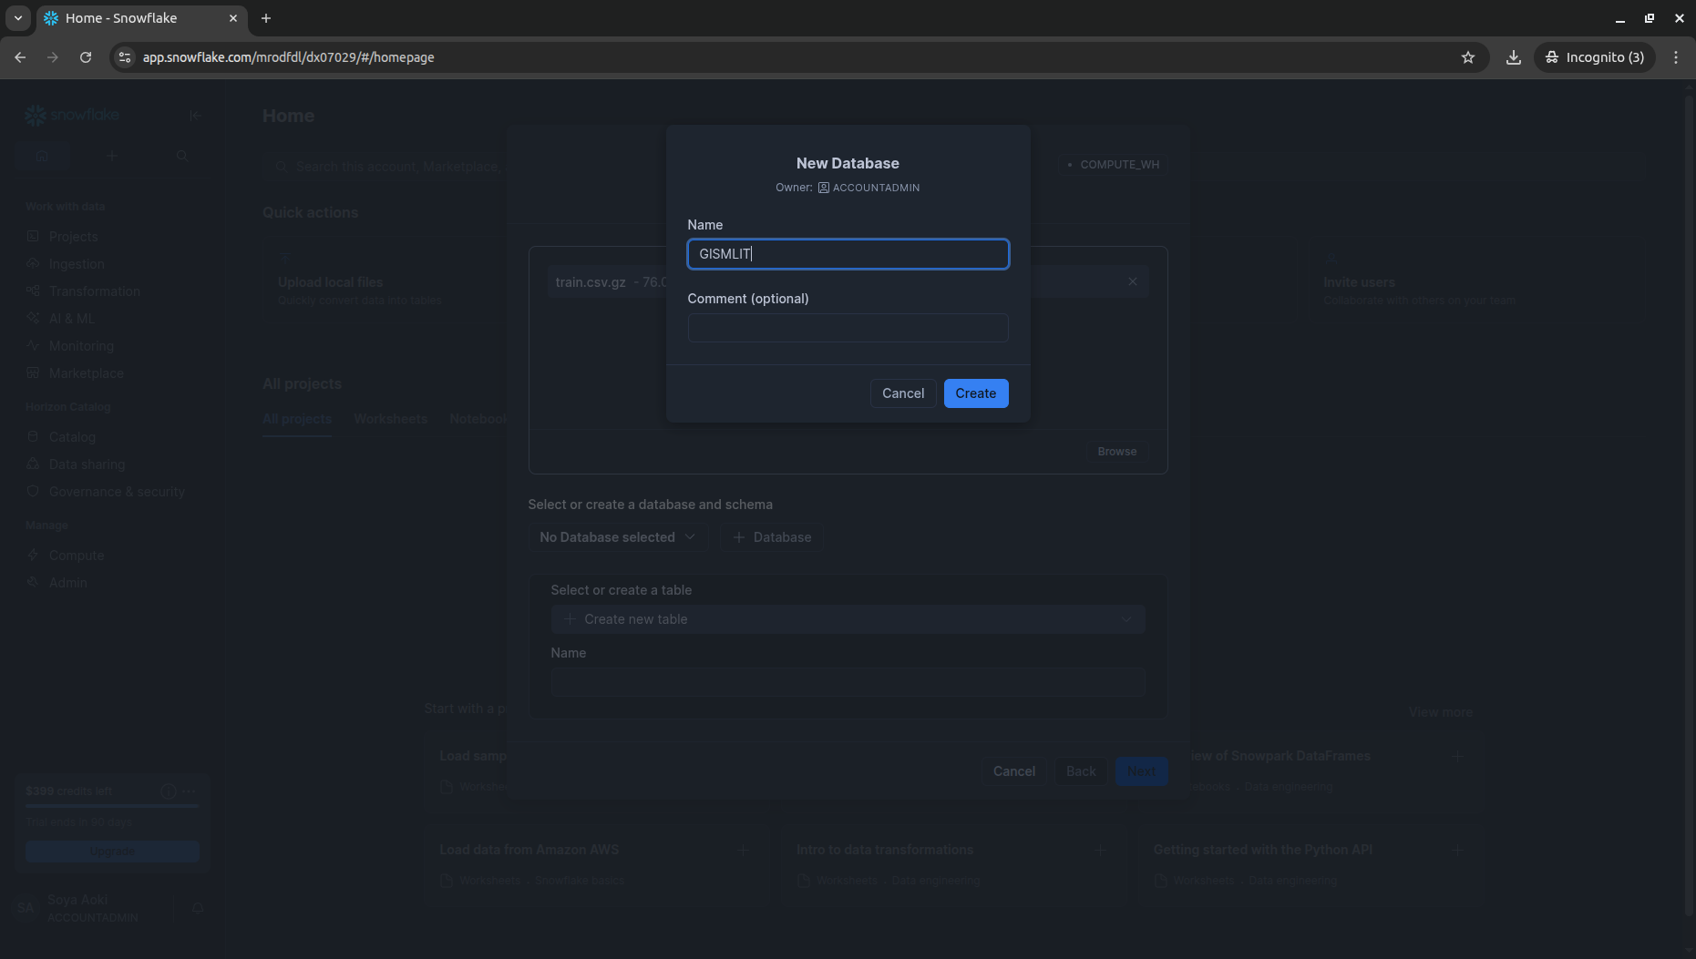Expand the No Database selected dropdown

pos(617,537)
